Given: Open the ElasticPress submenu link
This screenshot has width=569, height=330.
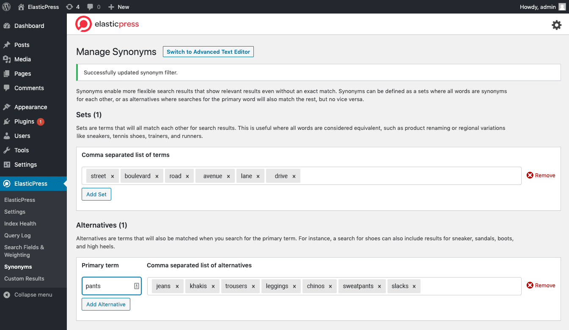Looking at the screenshot, I should (x=19, y=200).
